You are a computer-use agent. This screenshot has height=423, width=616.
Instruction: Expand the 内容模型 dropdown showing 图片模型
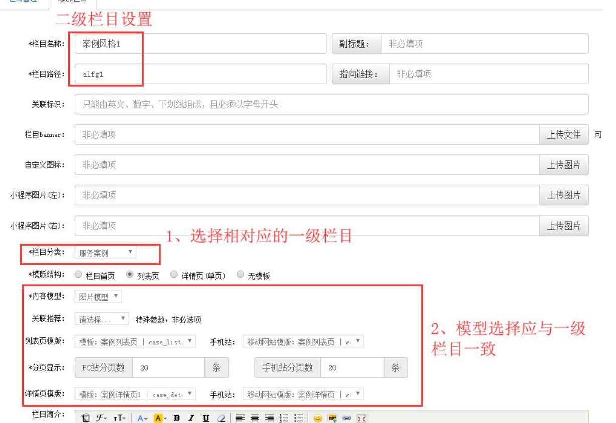98,297
